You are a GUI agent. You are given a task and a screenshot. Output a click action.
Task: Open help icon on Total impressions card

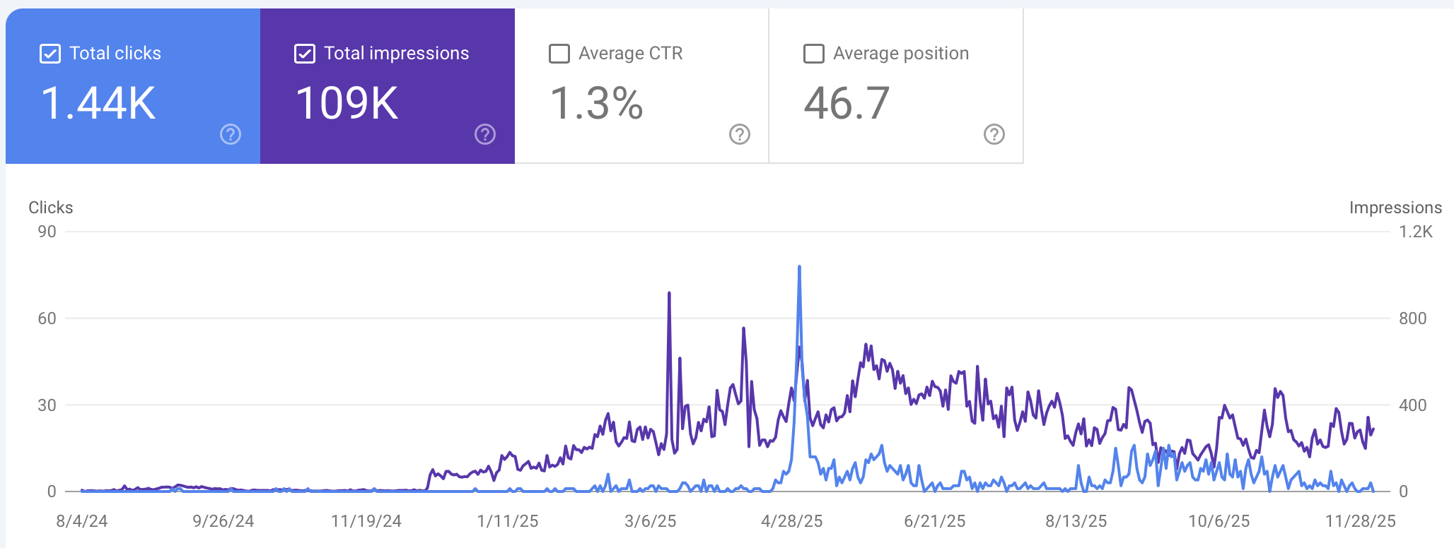[485, 134]
